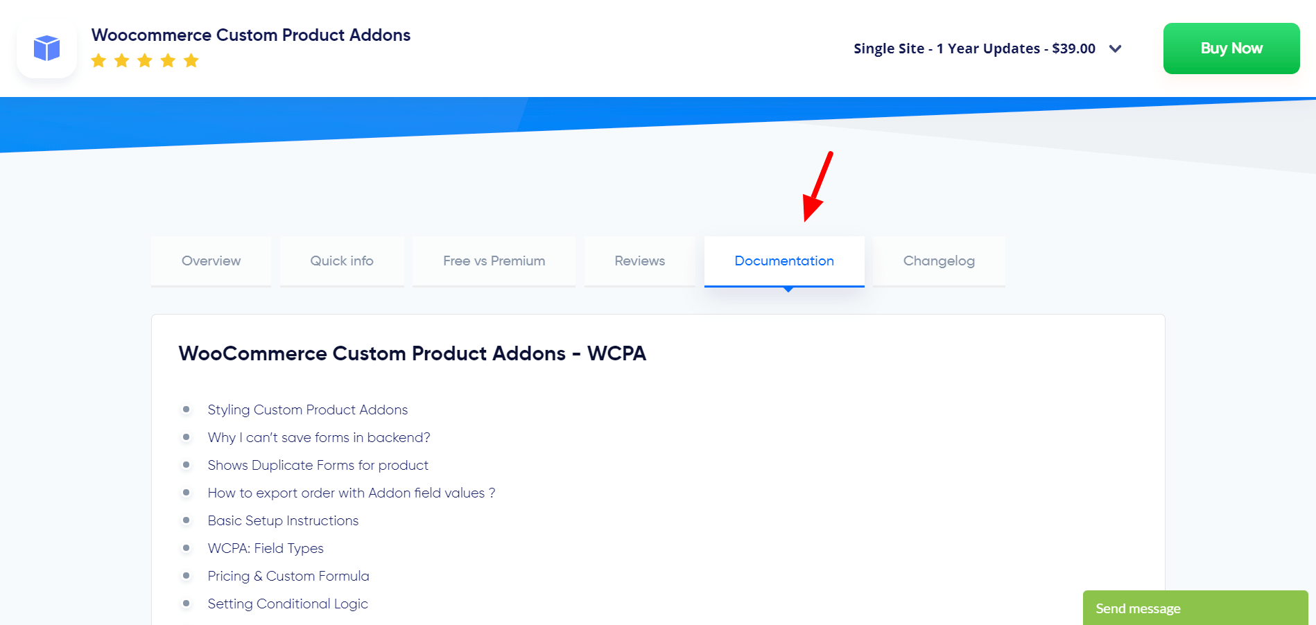Viewport: 1316px width, 625px height.
Task: Open Basic Setup Instructions link
Action: (x=283, y=520)
